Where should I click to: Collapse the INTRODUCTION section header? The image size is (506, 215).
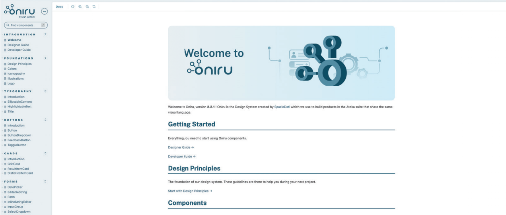(x=19, y=35)
